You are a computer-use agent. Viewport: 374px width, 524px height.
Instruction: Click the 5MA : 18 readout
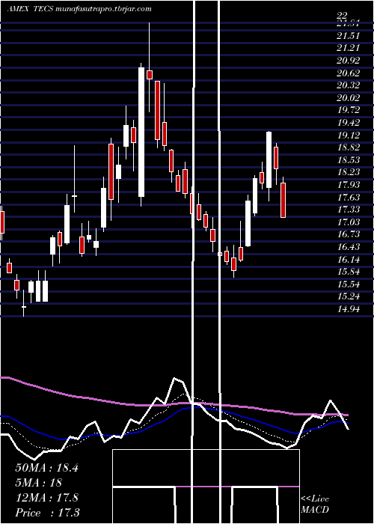coord(39,483)
